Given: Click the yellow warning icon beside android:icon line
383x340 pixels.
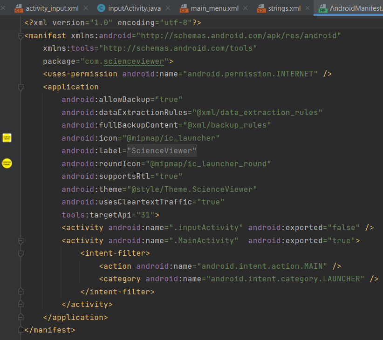Looking at the screenshot, I should (x=6, y=137).
